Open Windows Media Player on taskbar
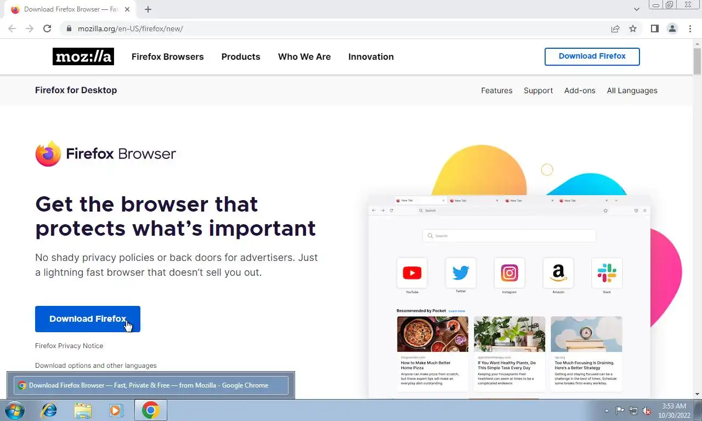The image size is (702, 421). [x=116, y=410]
